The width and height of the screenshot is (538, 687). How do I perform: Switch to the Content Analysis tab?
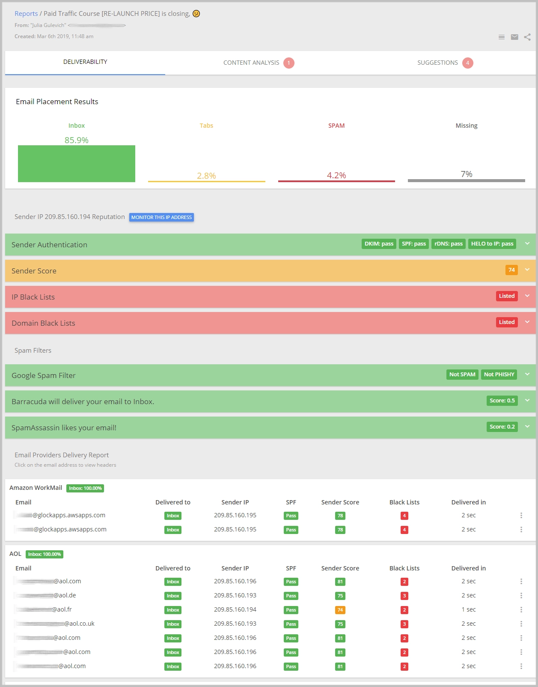251,63
